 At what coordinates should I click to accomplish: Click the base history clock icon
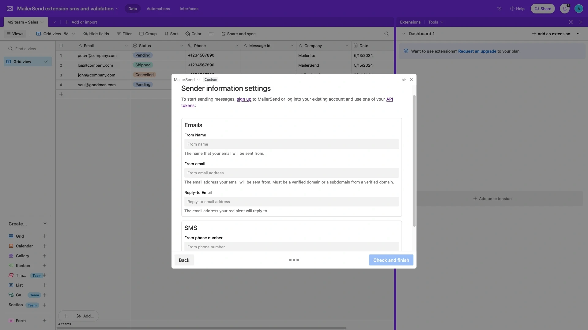coord(499,9)
